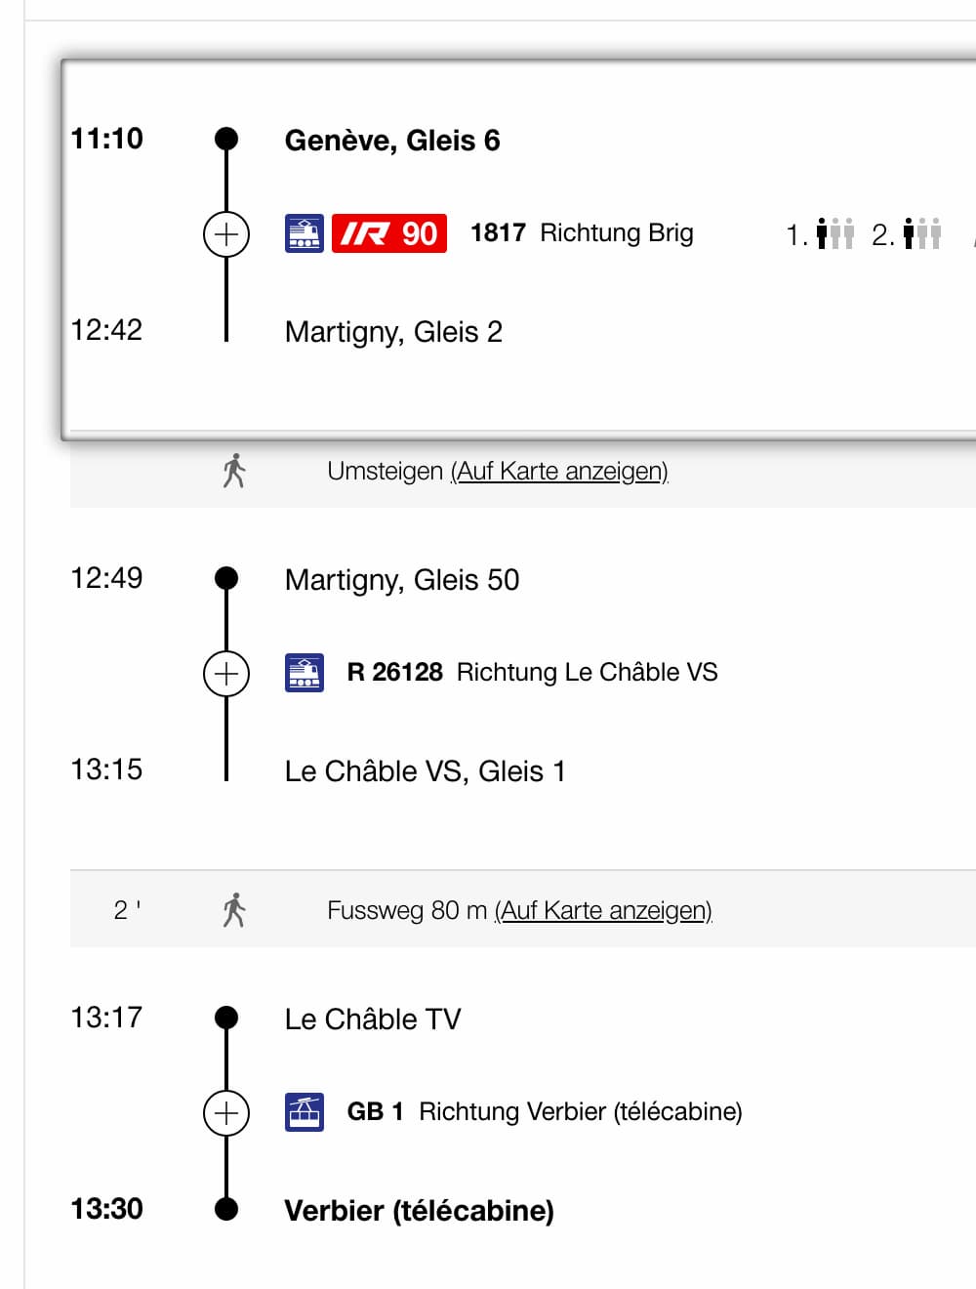This screenshot has height=1289, width=976.
Task: Expand stops for IR 90 train leg
Action: click(226, 234)
